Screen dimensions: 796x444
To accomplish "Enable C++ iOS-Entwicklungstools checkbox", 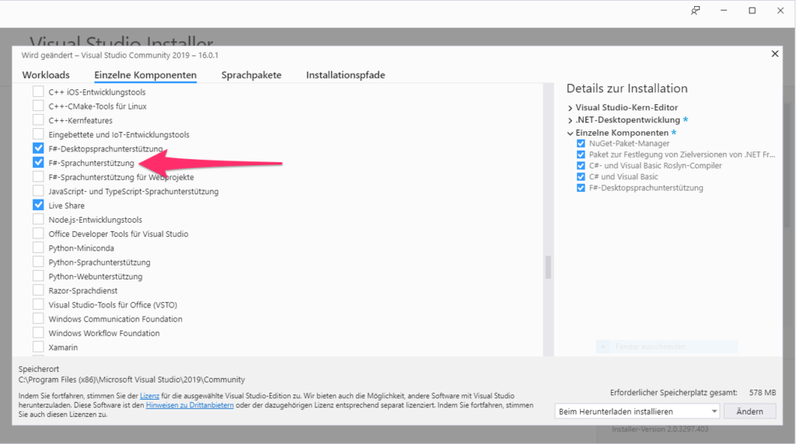I will 38,92.
